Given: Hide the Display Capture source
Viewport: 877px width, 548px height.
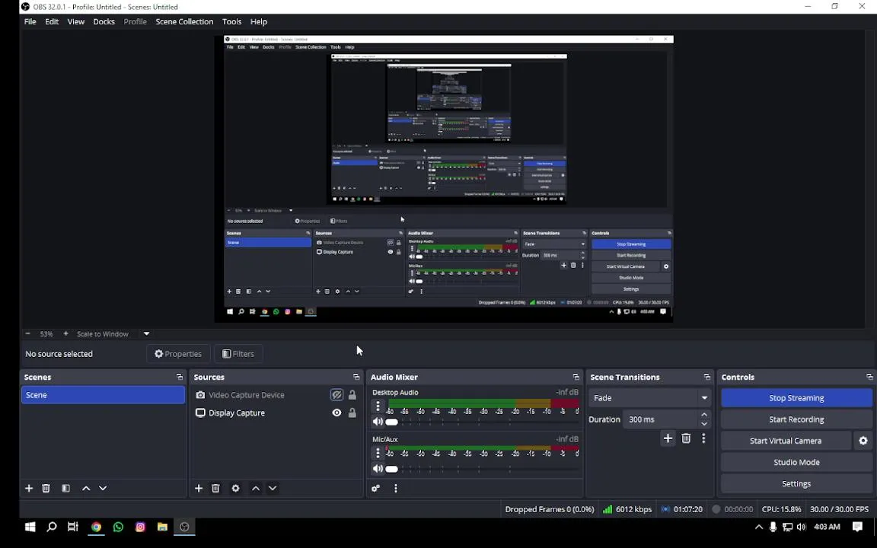Looking at the screenshot, I should [x=336, y=413].
